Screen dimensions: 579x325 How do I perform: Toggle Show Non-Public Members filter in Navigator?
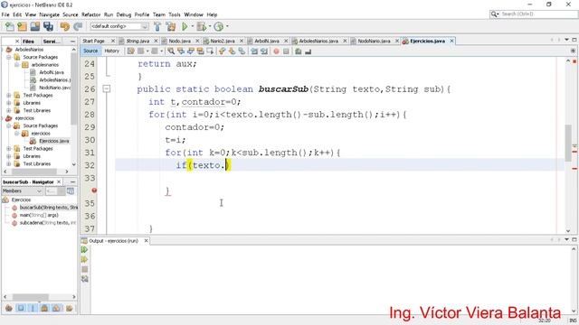click(x=44, y=308)
